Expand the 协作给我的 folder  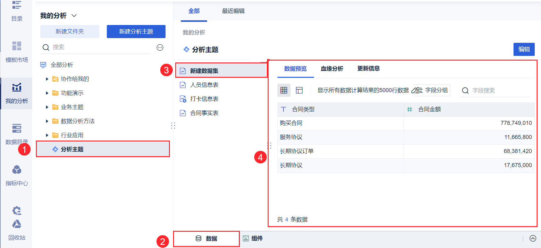coord(47,79)
